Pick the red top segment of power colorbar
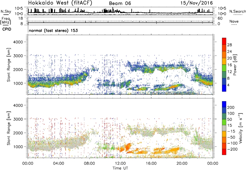Viewport: 246px width, 170px height. click(x=224, y=41)
